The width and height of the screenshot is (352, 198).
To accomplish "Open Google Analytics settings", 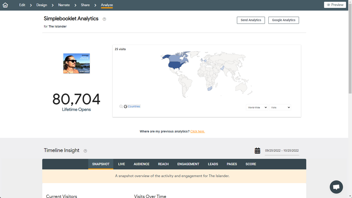I will coord(284,20).
